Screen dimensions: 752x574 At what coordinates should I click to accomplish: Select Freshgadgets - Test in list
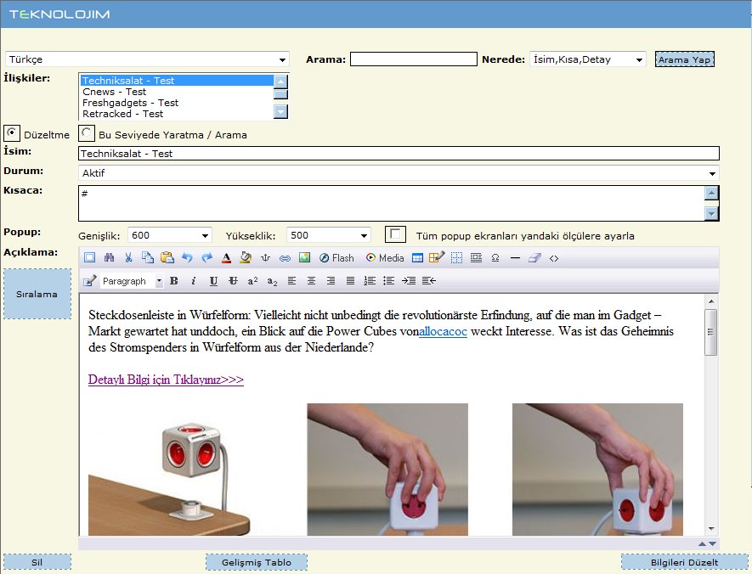click(177, 103)
